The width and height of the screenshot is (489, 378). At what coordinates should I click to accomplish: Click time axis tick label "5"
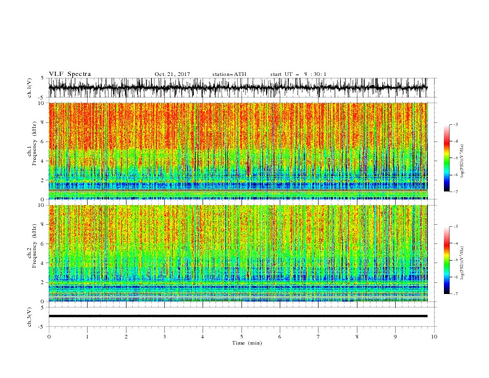coord(241,337)
